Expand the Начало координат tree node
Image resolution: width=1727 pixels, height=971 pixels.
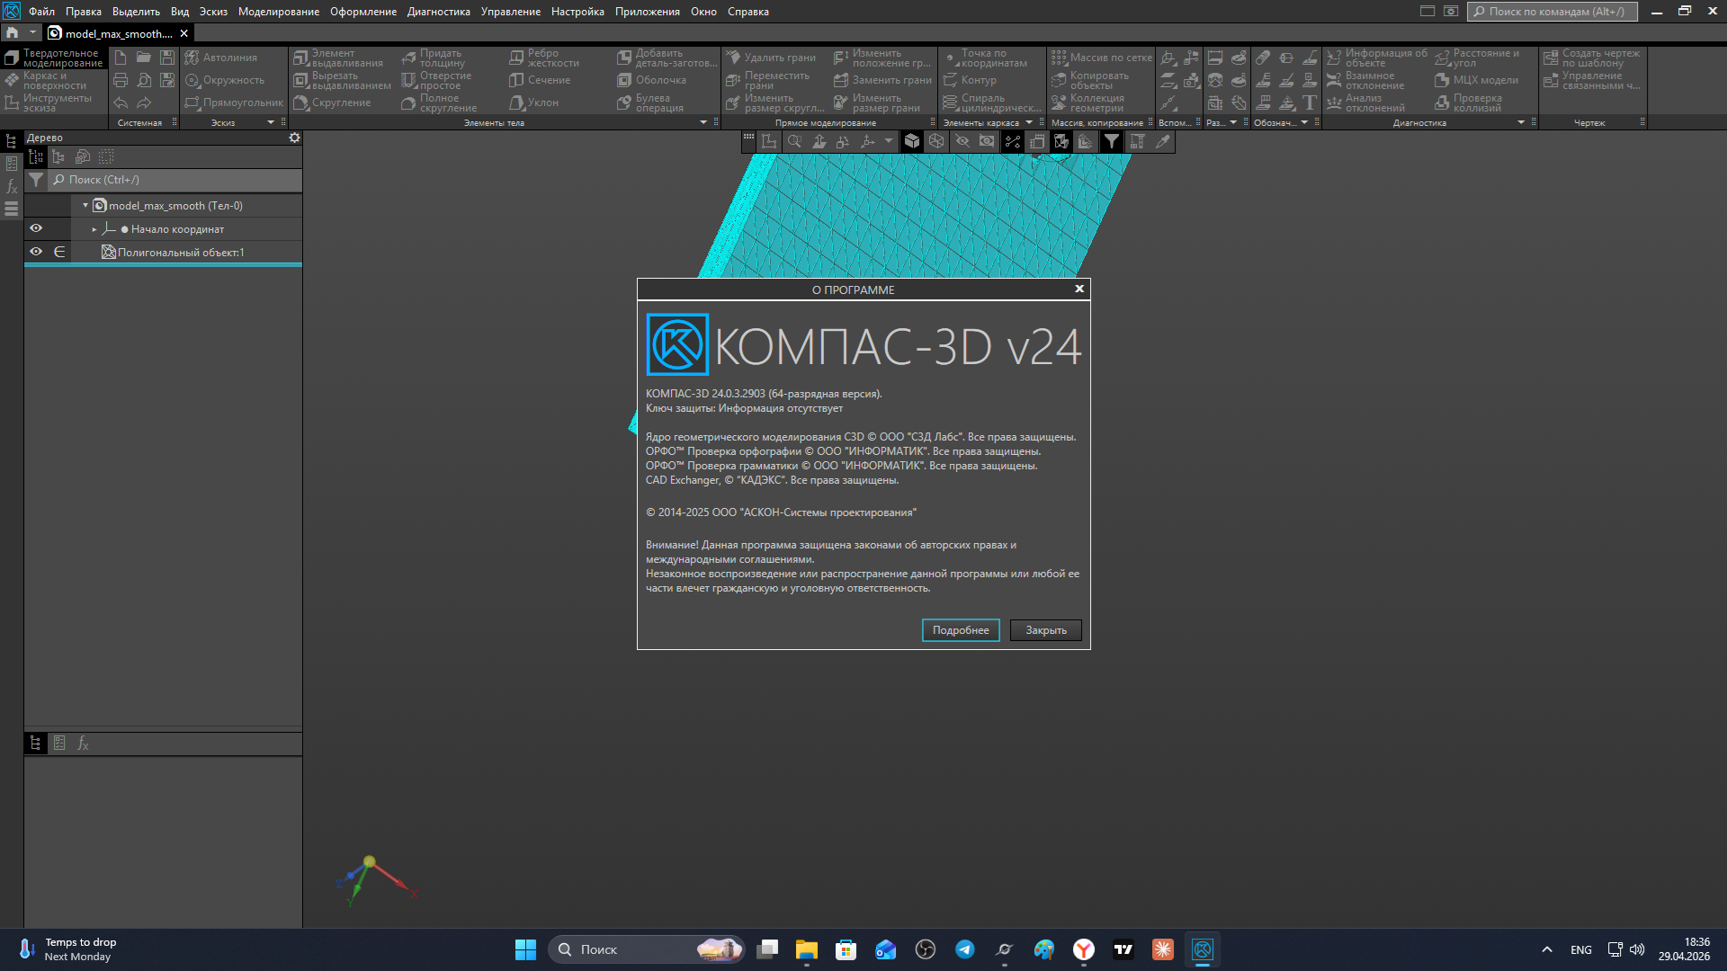(94, 229)
